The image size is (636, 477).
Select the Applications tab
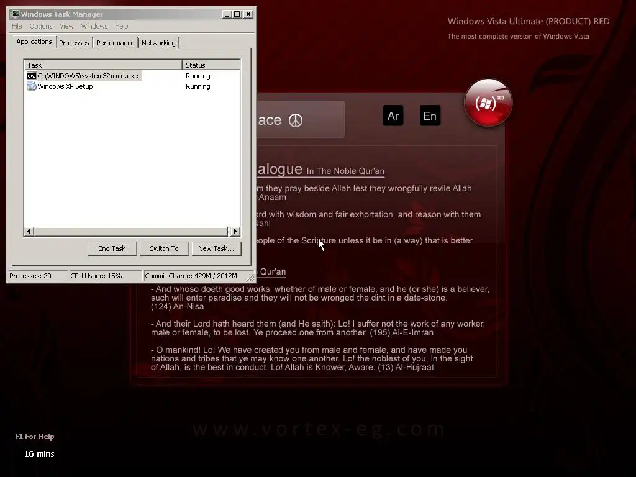tap(34, 42)
